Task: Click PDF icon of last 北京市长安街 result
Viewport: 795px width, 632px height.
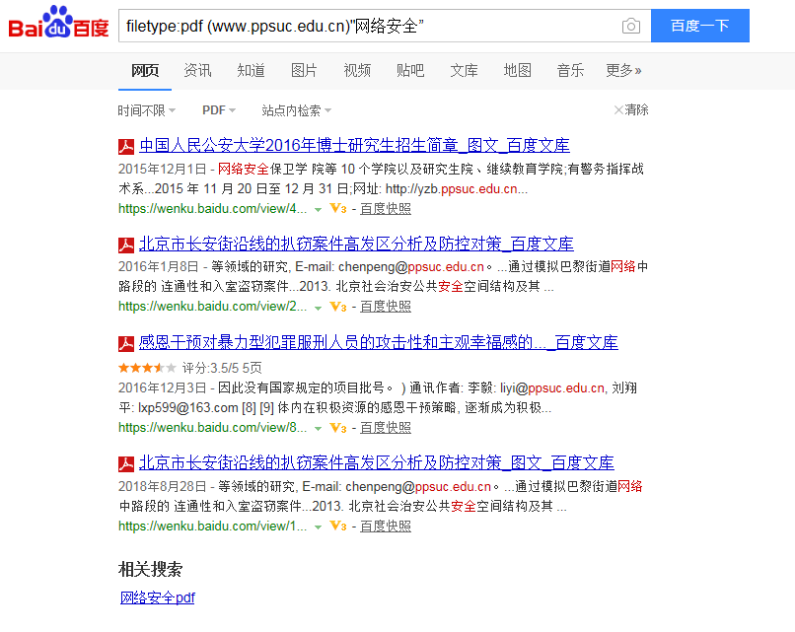Action: (x=126, y=463)
